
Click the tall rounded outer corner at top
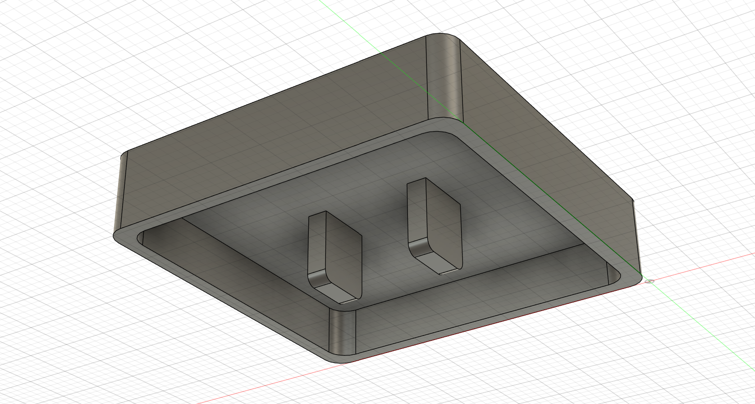444,77
